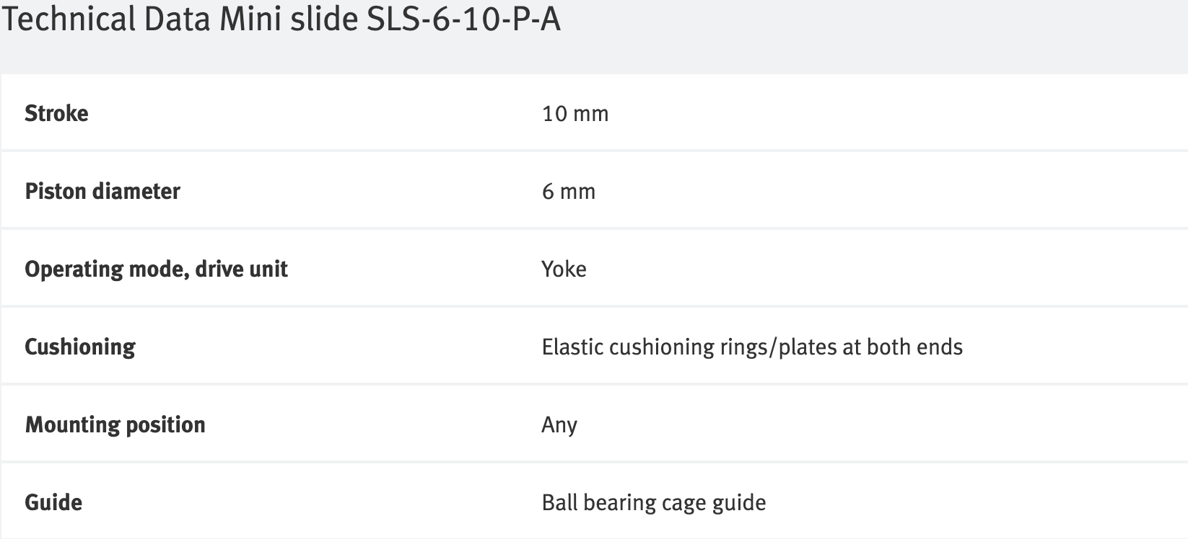
Task: Click the Any mounting position value
Action: pyautogui.click(x=559, y=424)
